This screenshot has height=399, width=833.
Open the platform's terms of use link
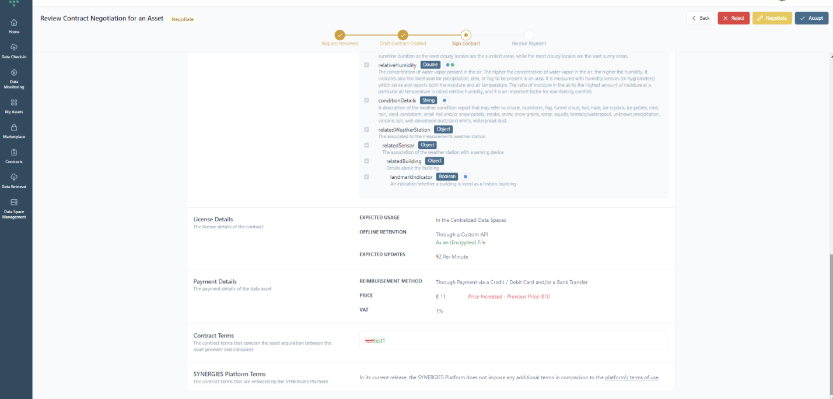(x=632, y=377)
